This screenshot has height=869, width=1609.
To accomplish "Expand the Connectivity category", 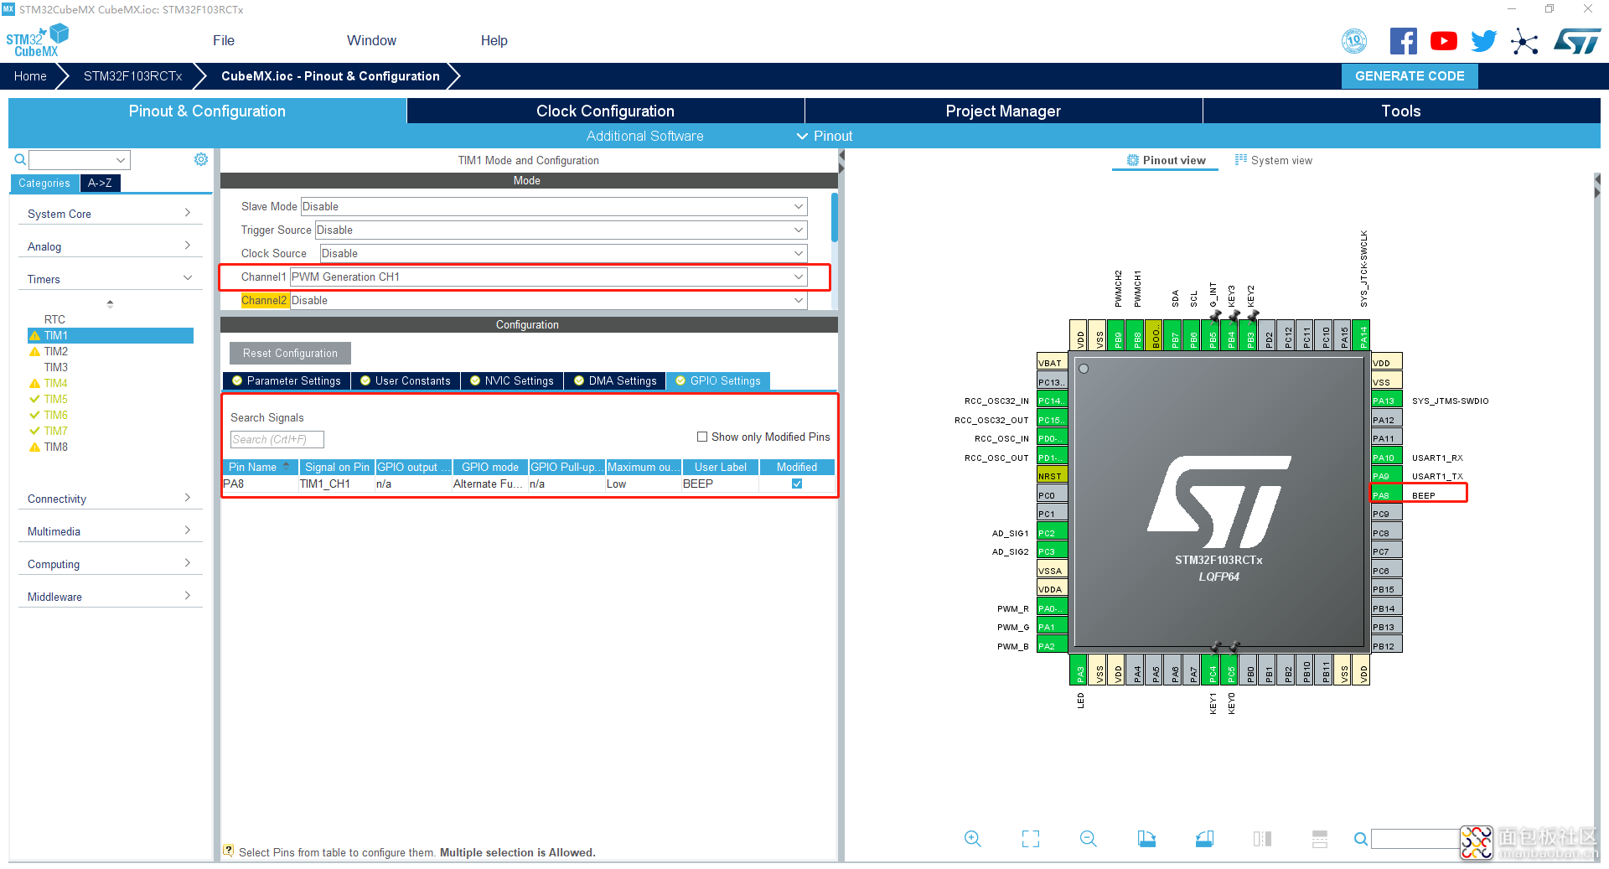I will 110,499.
